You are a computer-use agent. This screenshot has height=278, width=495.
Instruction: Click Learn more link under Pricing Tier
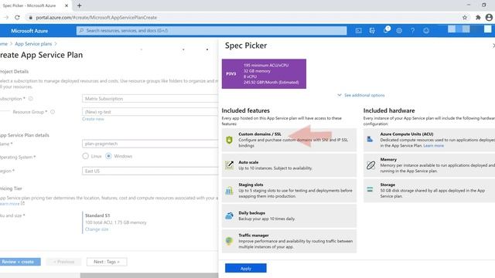pyautogui.click(x=10, y=204)
